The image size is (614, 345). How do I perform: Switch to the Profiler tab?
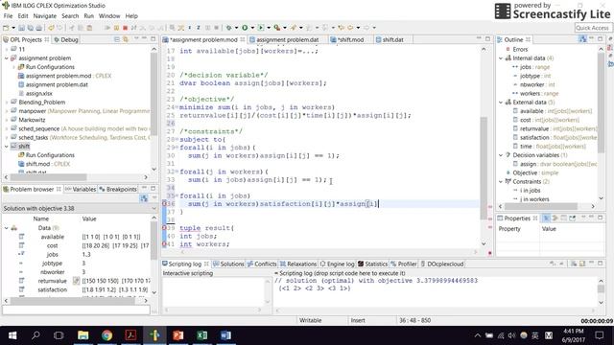coord(404,264)
